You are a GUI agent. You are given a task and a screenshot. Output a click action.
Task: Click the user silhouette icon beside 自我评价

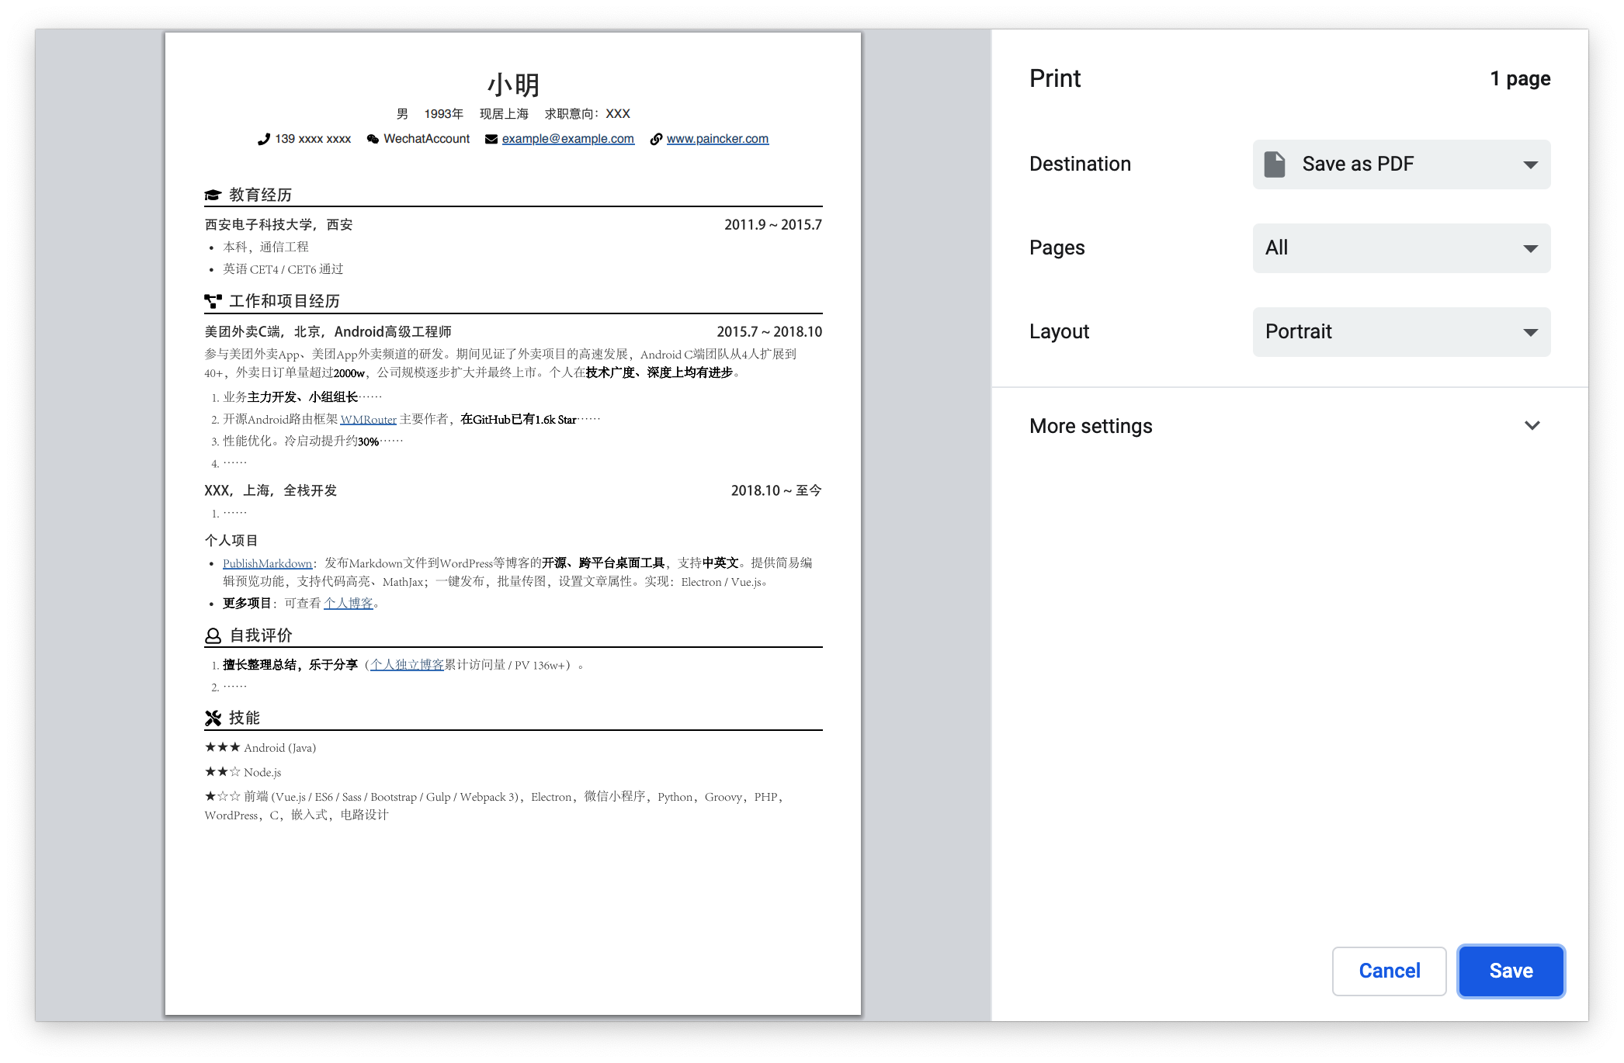tap(213, 636)
